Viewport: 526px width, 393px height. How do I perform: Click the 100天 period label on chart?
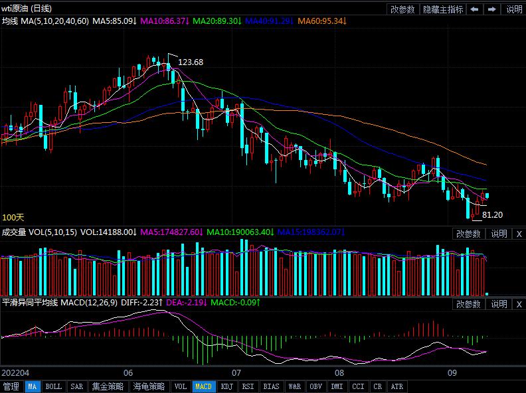coord(13,217)
